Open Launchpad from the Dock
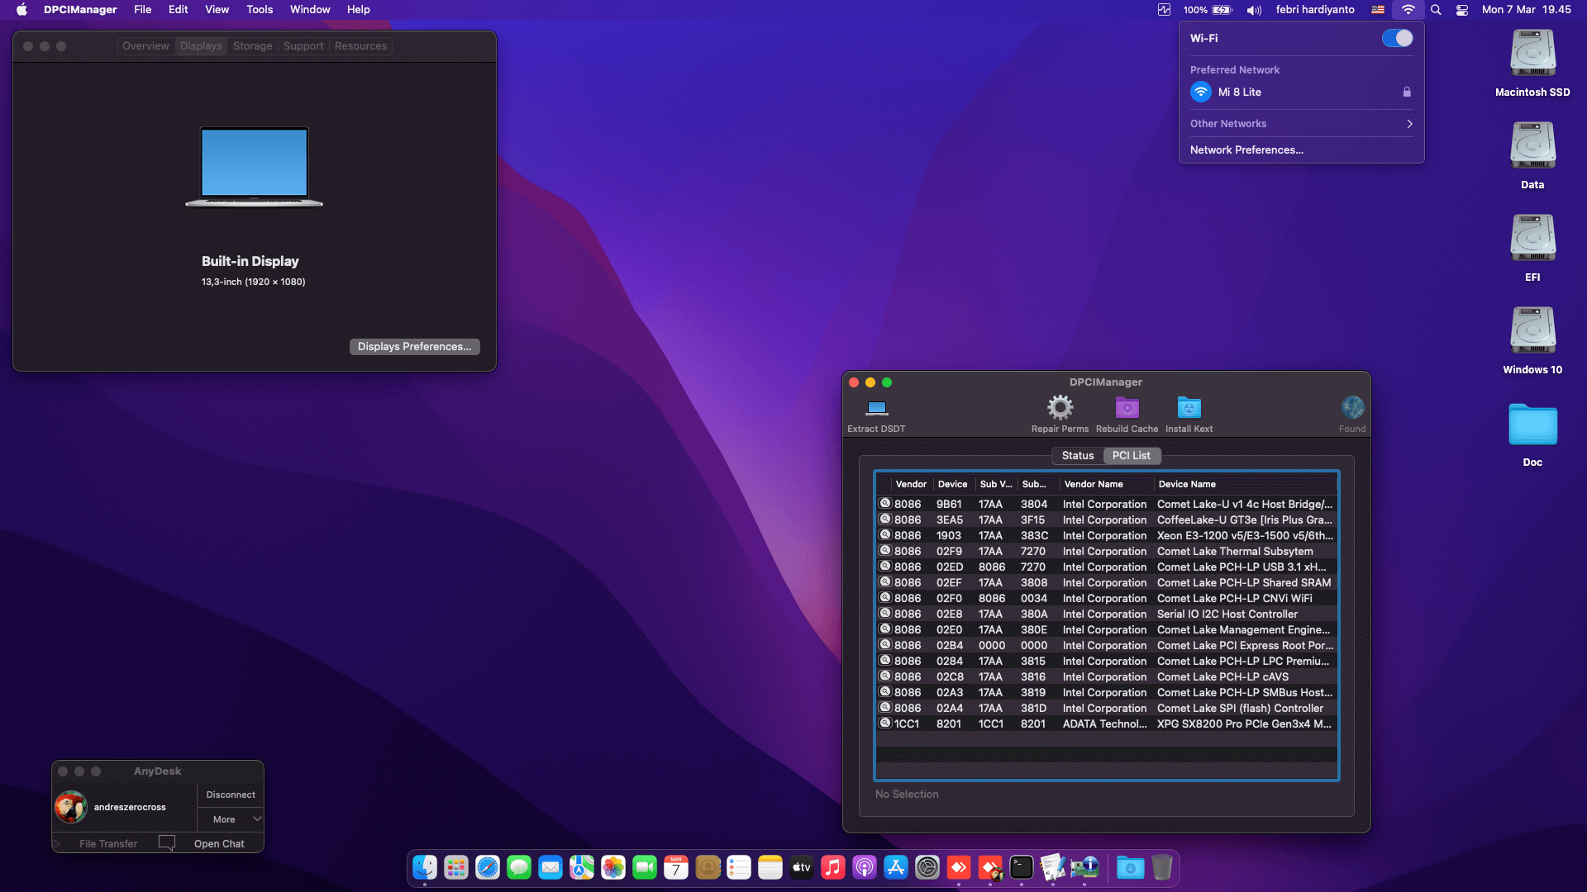This screenshot has width=1587, height=892. pyautogui.click(x=456, y=867)
